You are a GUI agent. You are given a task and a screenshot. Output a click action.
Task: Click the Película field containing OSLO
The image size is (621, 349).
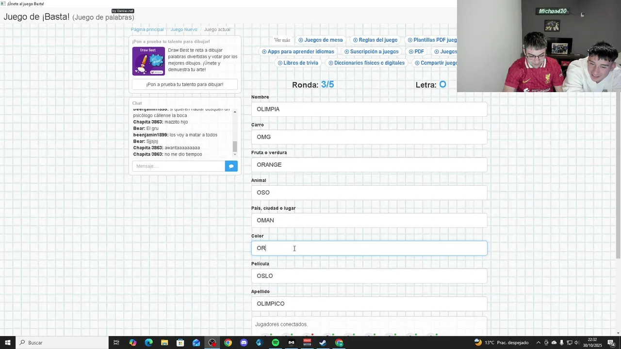click(x=369, y=276)
